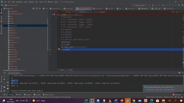Click the yellow intention light bulb in the gutter
Image resolution: width=184 pixels, height=103 pixels.
(x=59, y=49)
